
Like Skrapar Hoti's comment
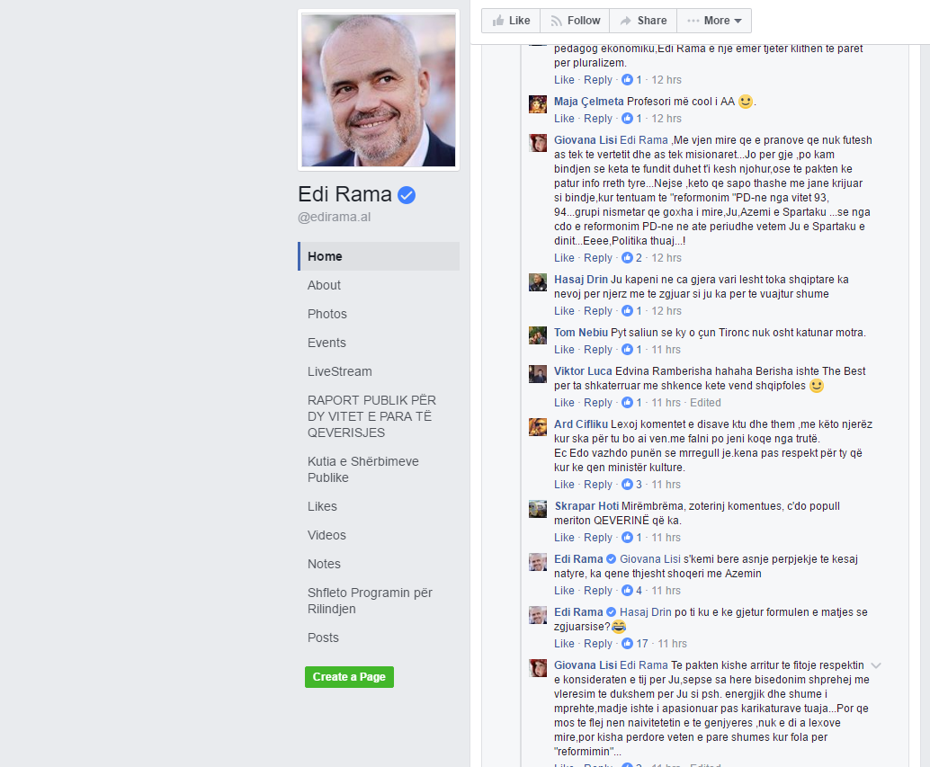tap(564, 538)
